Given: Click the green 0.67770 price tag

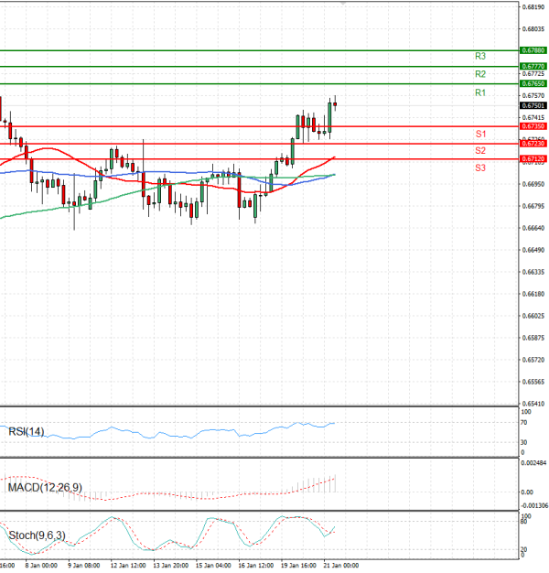Looking at the screenshot, I should pyautogui.click(x=533, y=67).
